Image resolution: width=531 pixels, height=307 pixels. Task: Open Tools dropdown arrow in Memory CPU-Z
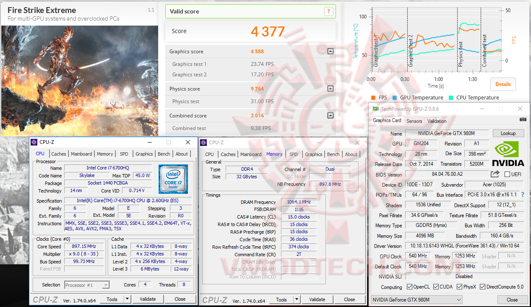point(297,299)
